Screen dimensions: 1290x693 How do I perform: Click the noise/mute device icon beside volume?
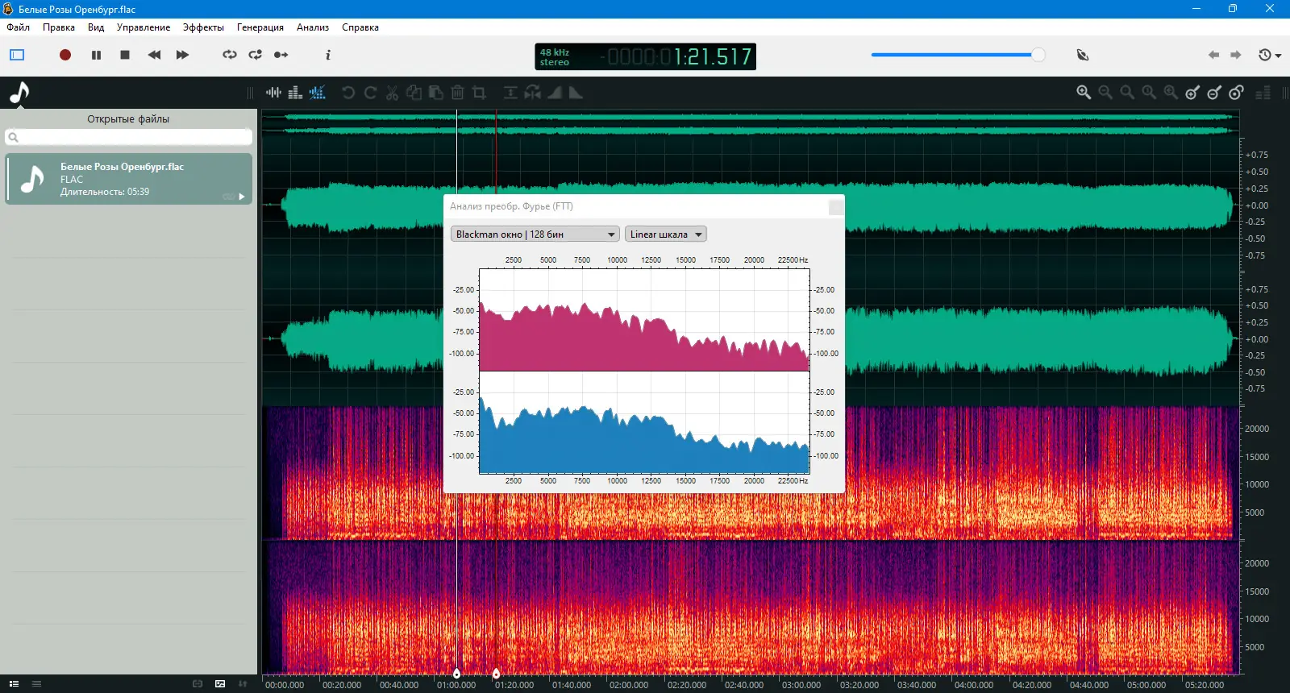(1083, 55)
